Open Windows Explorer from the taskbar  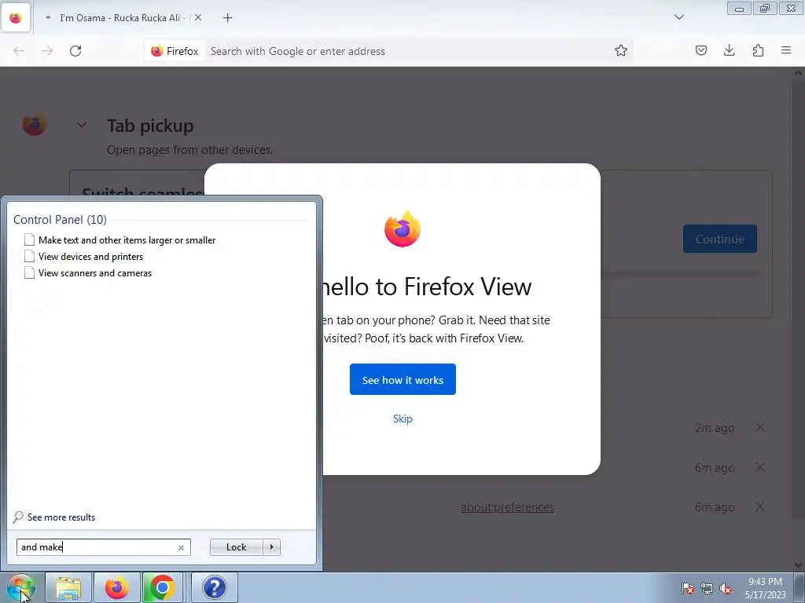[x=68, y=587]
